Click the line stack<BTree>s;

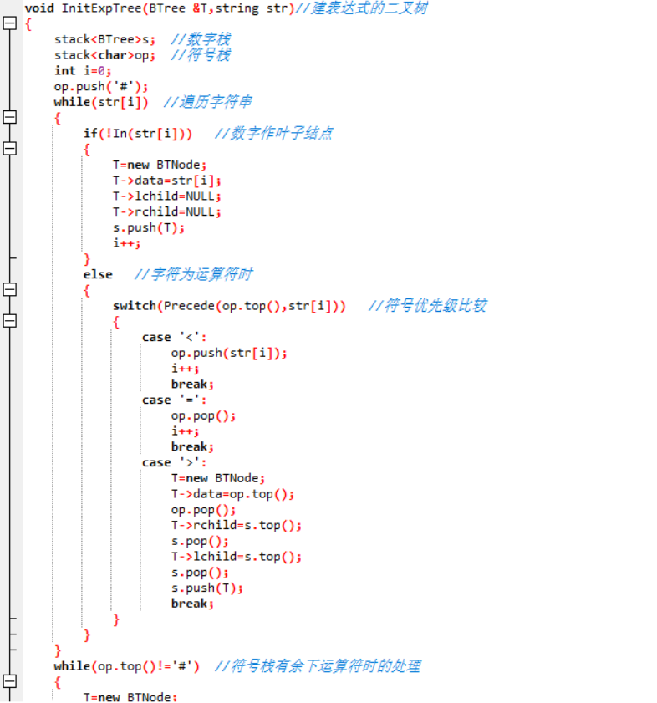click(105, 39)
